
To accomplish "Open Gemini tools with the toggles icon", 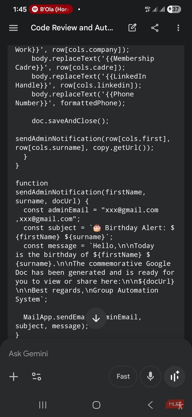I will click(36, 376).
